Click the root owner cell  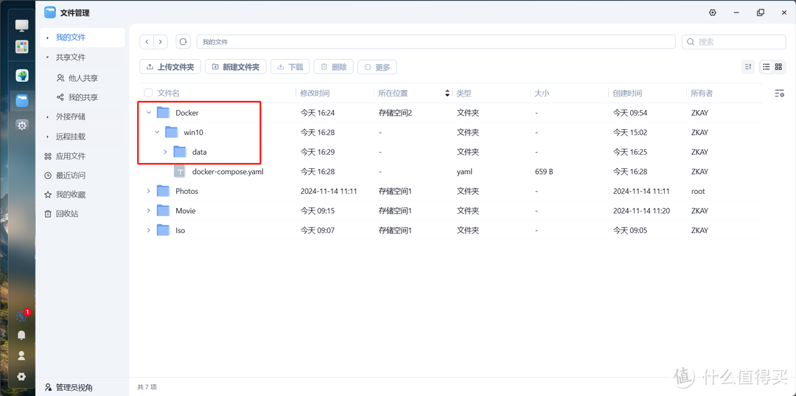698,192
